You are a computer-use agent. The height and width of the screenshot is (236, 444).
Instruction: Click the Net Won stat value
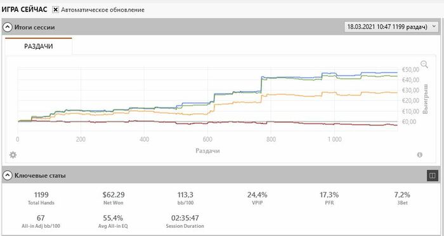click(114, 194)
